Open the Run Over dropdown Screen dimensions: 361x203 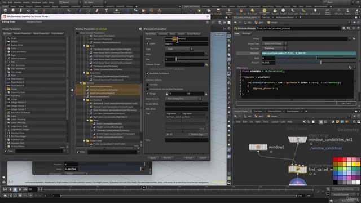coord(275,48)
